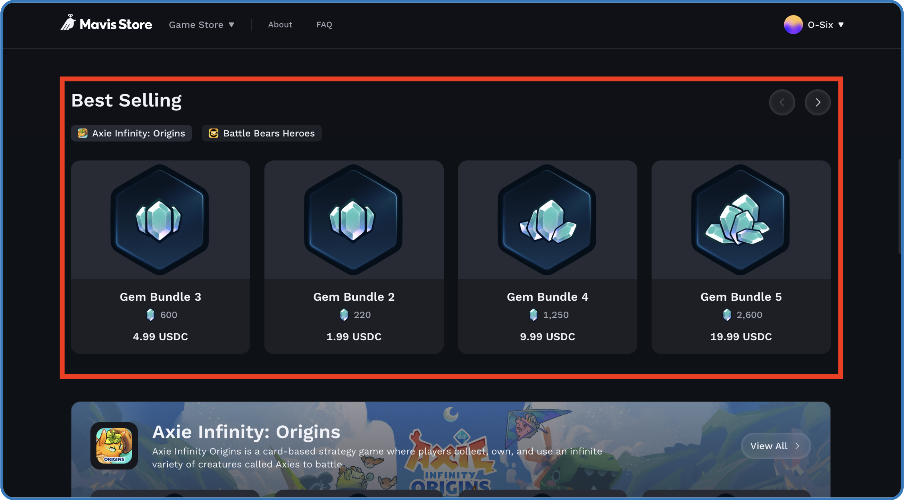The image size is (904, 500).
Task: Click the Axie Infinity Origins banner description text
Action: point(377,458)
